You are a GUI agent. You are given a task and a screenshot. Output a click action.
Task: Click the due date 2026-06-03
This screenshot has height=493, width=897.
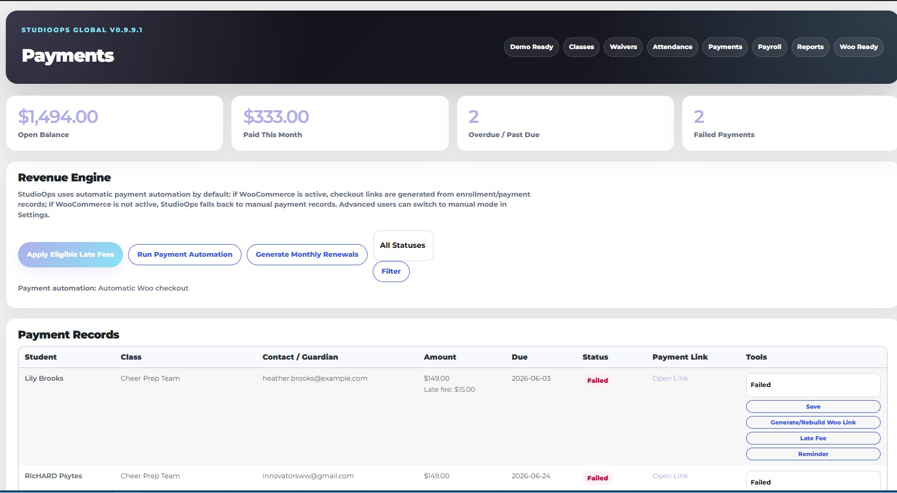[x=531, y=379]
